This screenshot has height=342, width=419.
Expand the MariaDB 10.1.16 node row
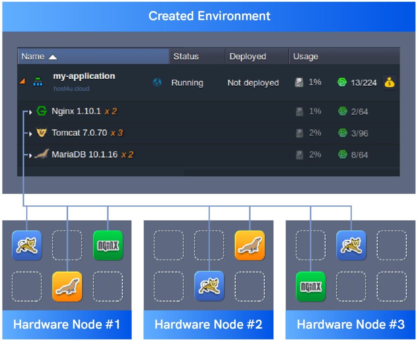point(30,155)
